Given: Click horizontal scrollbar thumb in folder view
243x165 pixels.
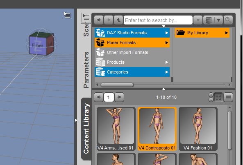Looking at the screenshot, I should point(117,85).
